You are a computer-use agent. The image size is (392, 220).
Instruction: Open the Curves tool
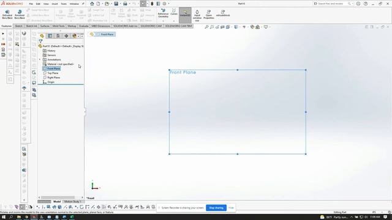tap(174, 12)
